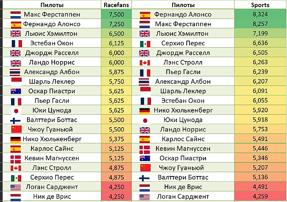This screenshot has height=202, width=287.
Task: Click Finnish flag next to Валттери Боттас, left table
Action: [16, 120]
